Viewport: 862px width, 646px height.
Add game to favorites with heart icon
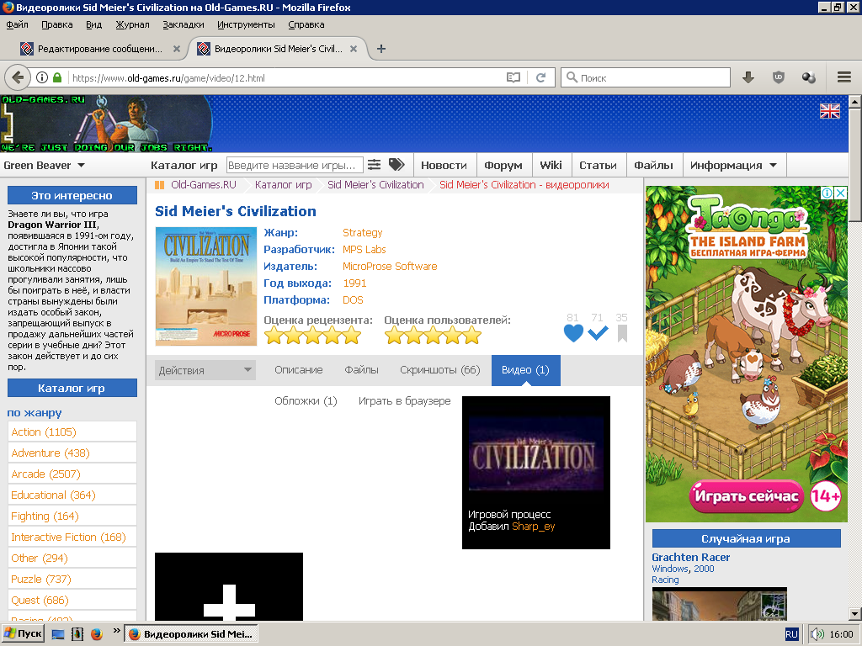click(x=572, y=333)
